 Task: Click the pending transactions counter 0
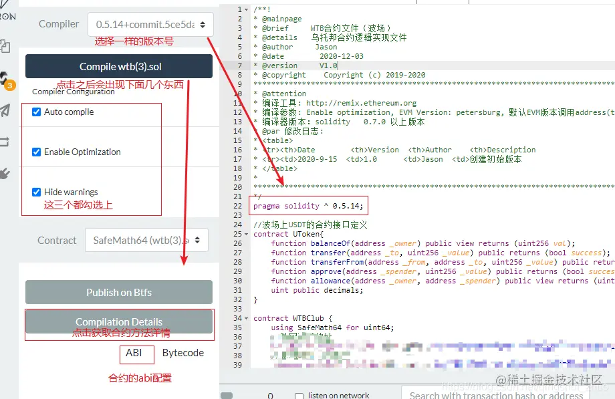pyautogui.click(x=270, y=396)
